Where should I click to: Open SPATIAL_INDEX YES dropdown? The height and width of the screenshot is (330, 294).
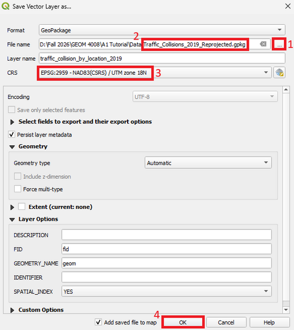(166, 291)
